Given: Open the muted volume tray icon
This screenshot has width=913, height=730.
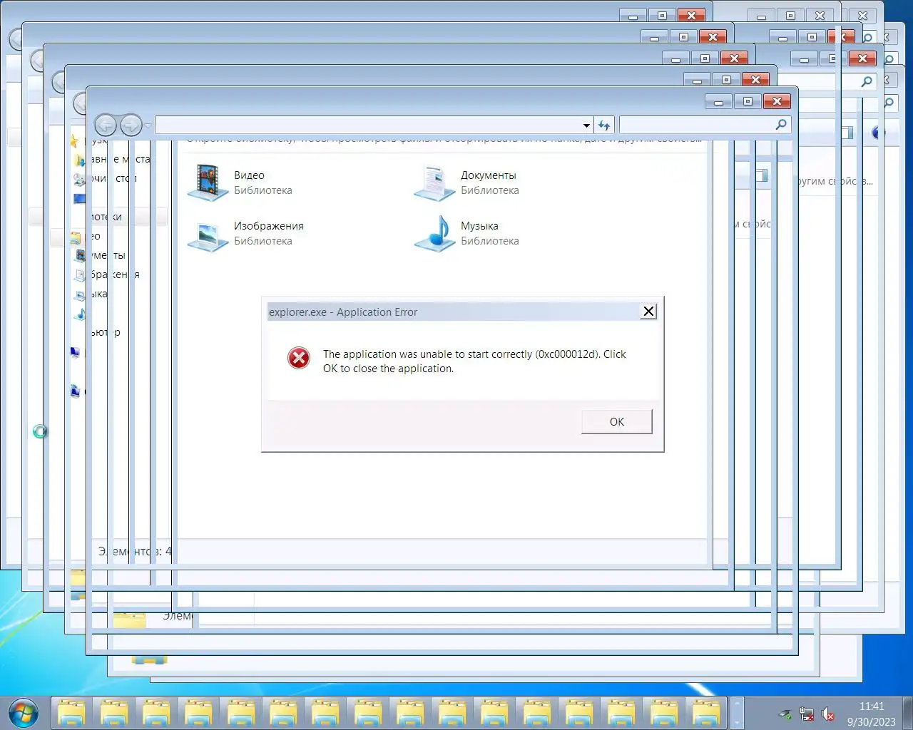Looking at the screenshot, I should click(x=828, y=714).
